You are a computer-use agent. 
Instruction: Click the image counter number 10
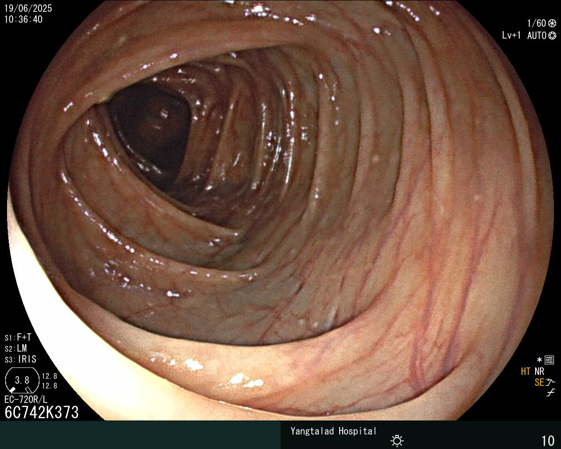coord(548,441)
